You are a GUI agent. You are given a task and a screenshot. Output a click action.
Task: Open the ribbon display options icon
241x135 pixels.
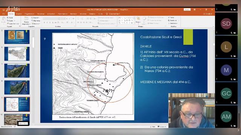point(195,10)
